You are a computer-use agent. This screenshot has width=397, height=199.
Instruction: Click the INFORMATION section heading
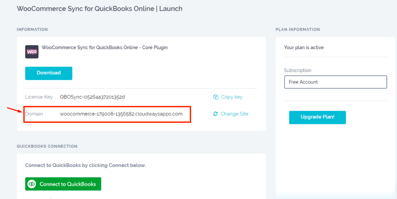(32, 30)
